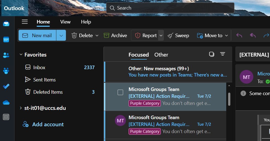Open the 'Other: New messages (99+)' banner
Image resolution: width=270 pixels, height=141 pixels.
coord(168,72)
